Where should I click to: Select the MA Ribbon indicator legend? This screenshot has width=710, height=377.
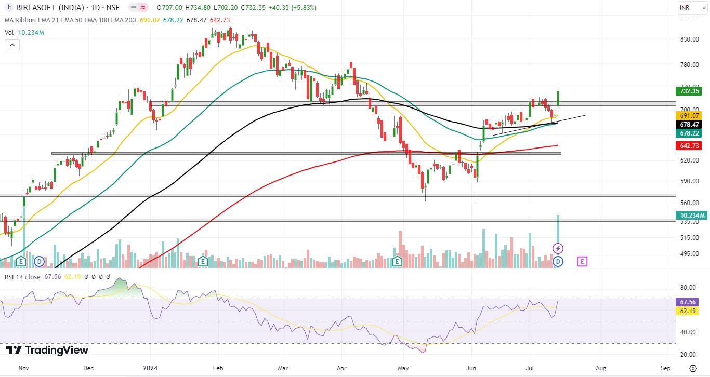[20, 20]
